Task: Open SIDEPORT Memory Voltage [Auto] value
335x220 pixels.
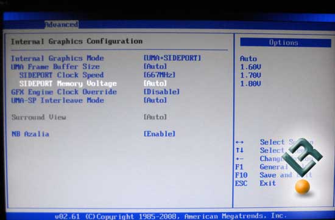Action: pyautogui.click(x=155, y=83)
